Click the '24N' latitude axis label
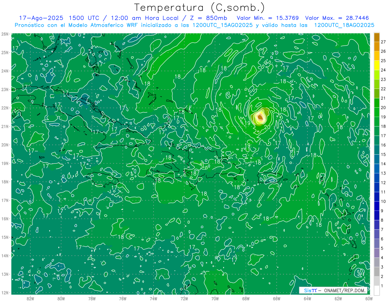The height and width of the screenshot is (303, 392). click(5, 71)
